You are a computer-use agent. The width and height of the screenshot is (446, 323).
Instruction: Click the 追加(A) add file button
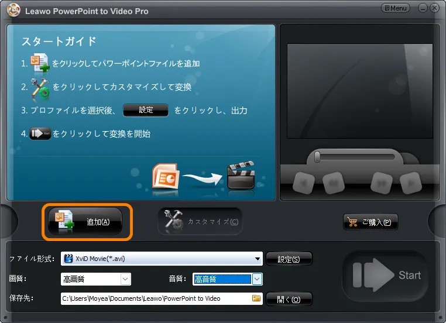(85, 222)
